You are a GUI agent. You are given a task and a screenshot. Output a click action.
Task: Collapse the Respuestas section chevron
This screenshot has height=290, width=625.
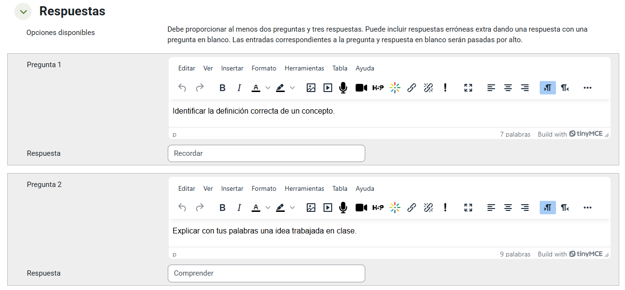(23, 12)
